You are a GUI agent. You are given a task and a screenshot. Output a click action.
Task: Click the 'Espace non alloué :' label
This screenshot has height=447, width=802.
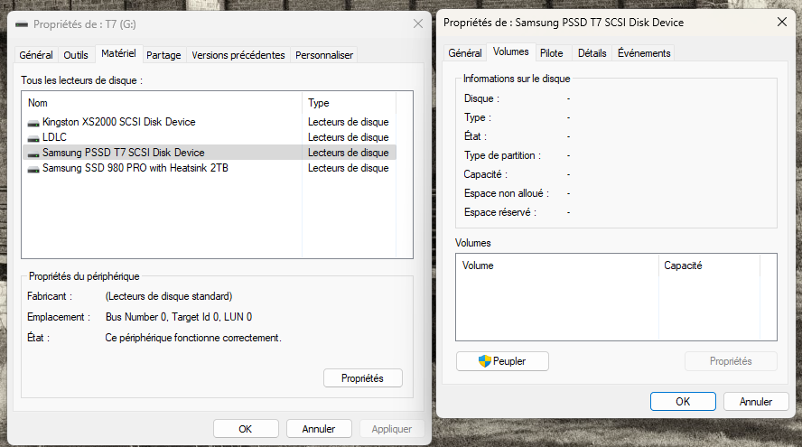tap(507, 193)
